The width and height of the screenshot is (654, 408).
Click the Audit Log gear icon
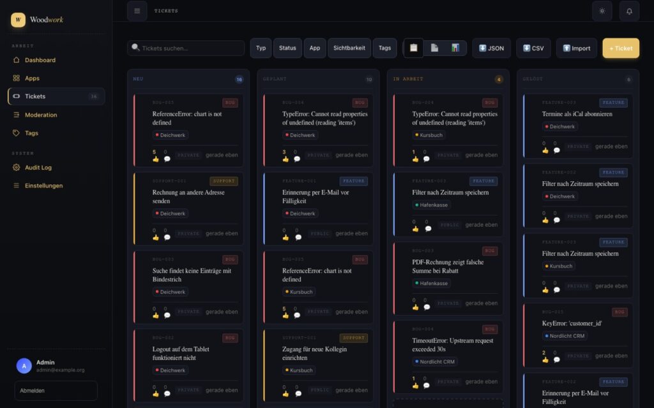coord(16,168)
